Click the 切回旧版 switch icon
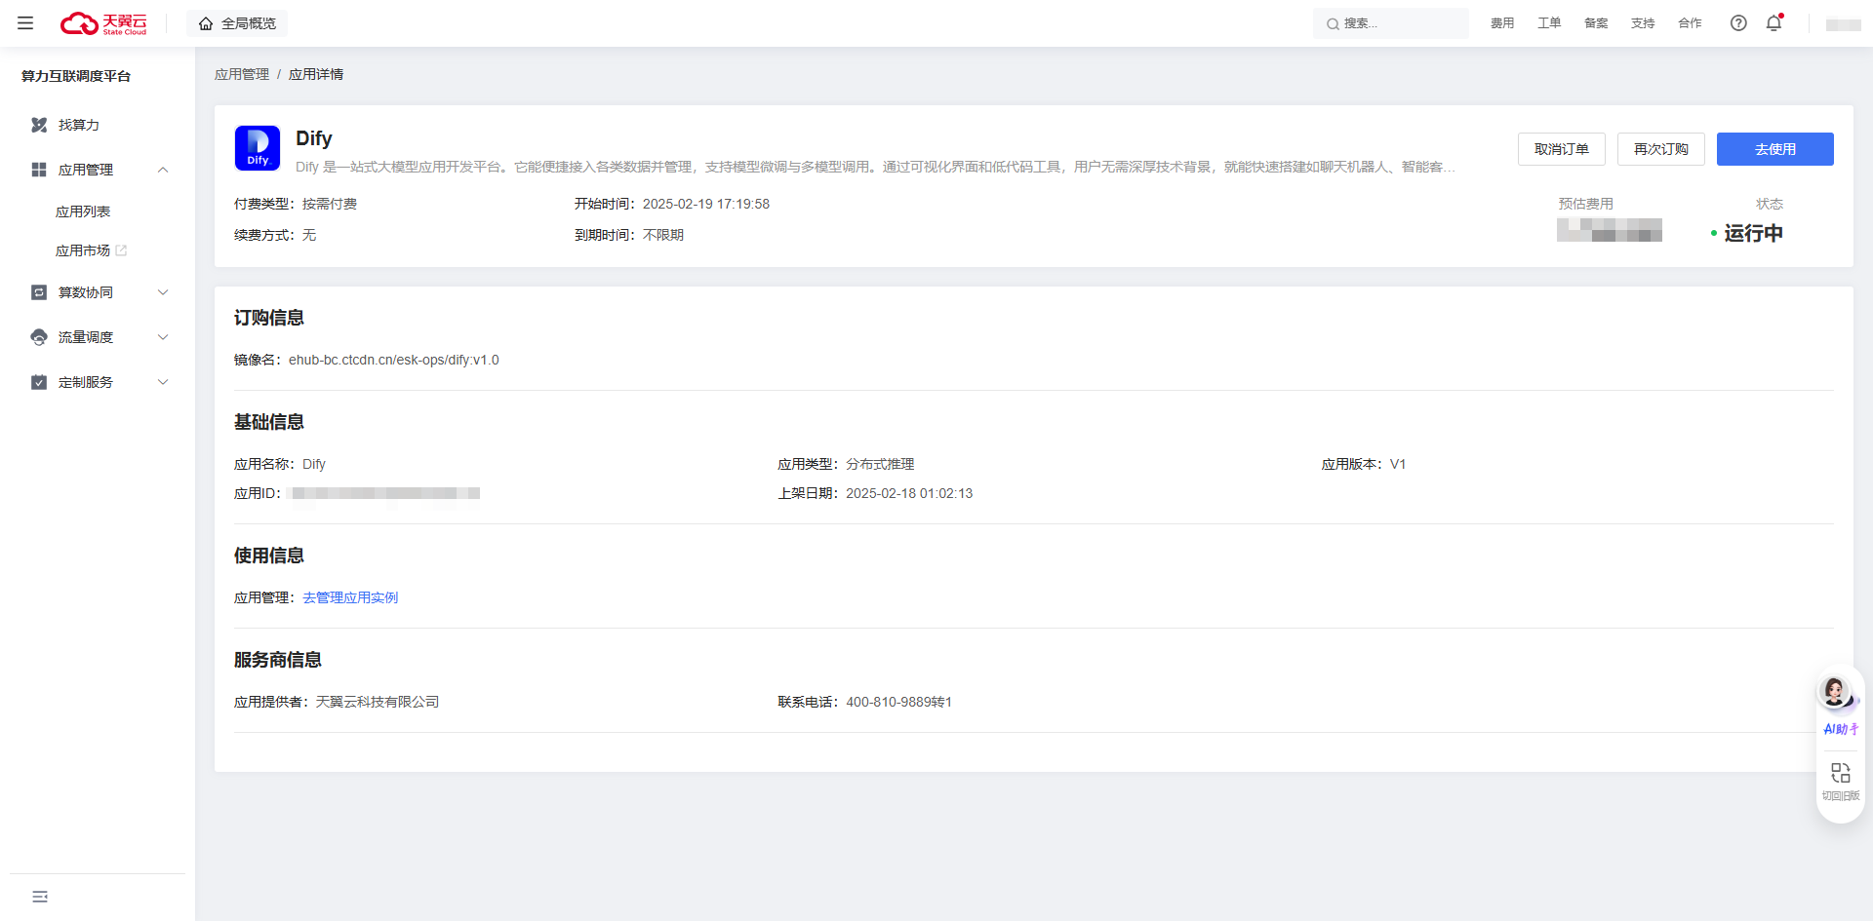This screenshot has height=921, width=1873. pos(1841,773)
